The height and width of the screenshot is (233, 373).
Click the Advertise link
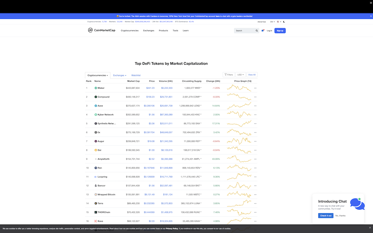262,21
